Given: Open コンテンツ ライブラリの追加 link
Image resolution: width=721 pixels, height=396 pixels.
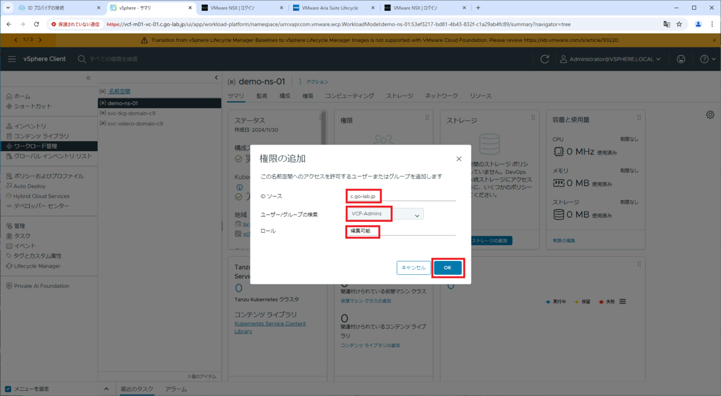Looking at the screenshot, I should coord(370,345).
